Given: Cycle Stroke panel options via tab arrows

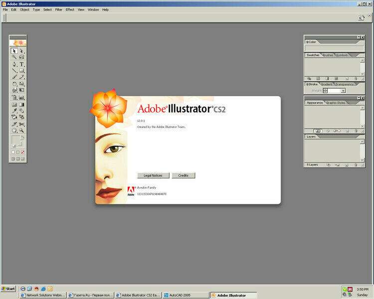Looking at the screenshot, I should [308, 84].
